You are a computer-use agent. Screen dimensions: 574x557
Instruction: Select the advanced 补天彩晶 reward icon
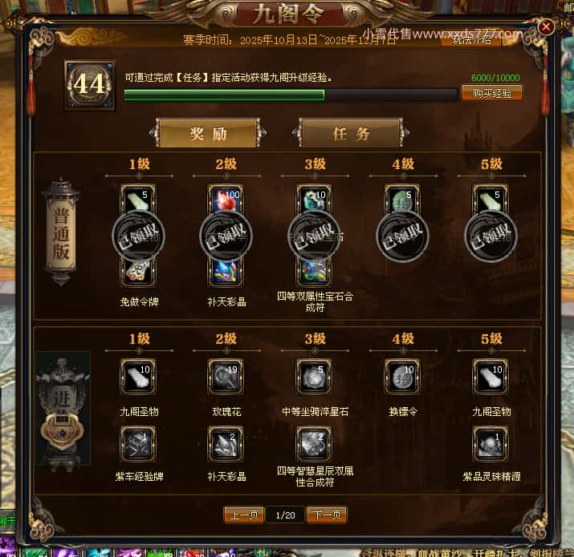tap(226, 444)
